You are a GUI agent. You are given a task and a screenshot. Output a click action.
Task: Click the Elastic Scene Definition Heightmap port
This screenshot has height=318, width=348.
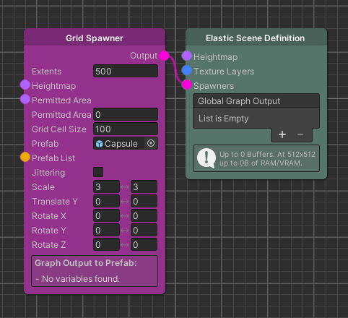[x=187, y=56]
